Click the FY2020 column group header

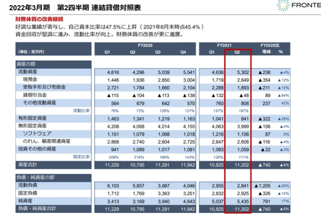pos(145,46)
